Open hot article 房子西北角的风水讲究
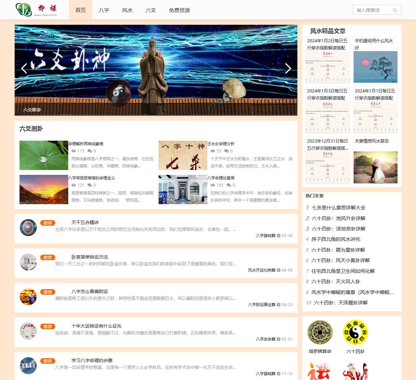Screen dimensions: 416x380 [x=336, y=239]
